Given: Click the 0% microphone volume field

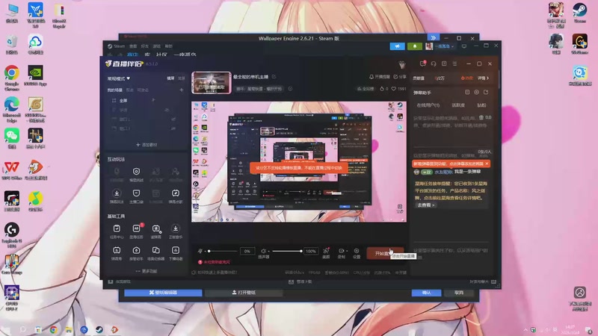Looking at the screenshot, I should pos(247,251).
